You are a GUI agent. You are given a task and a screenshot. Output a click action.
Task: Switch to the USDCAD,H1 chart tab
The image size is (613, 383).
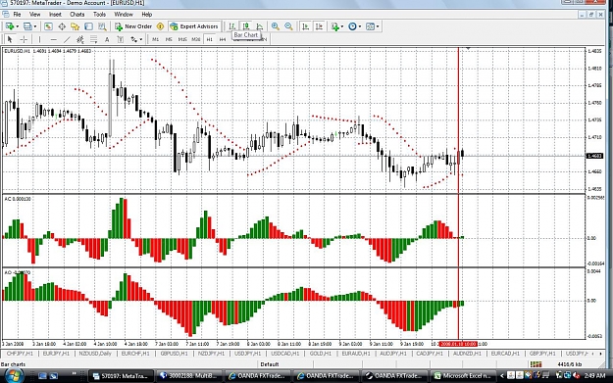coord(285,354)
